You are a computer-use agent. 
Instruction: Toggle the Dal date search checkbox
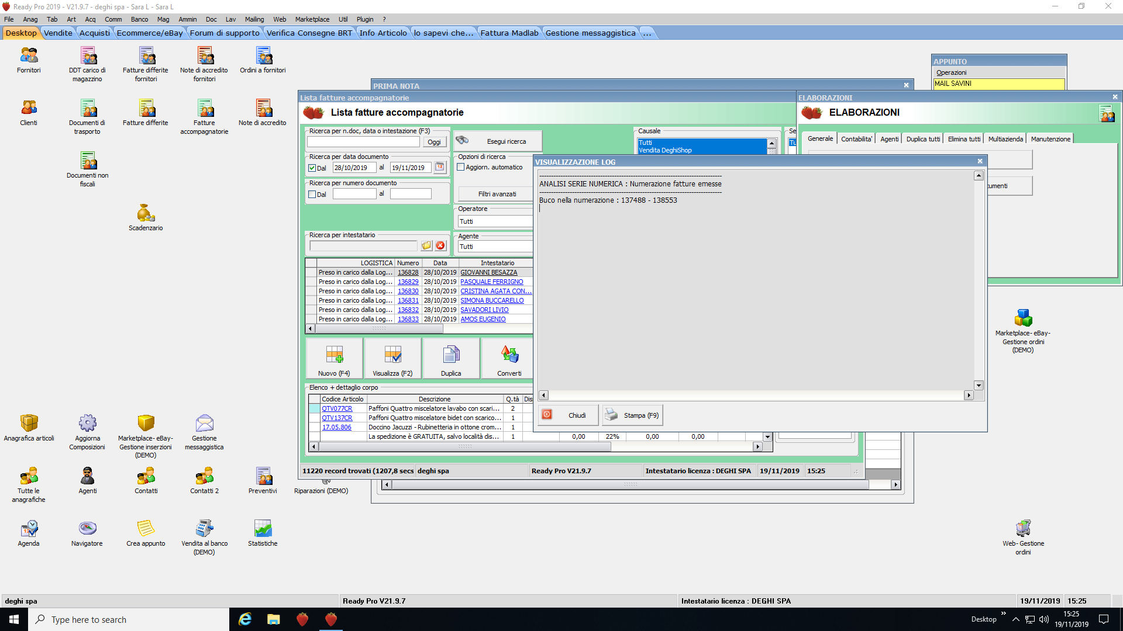(x=312, y=168)
